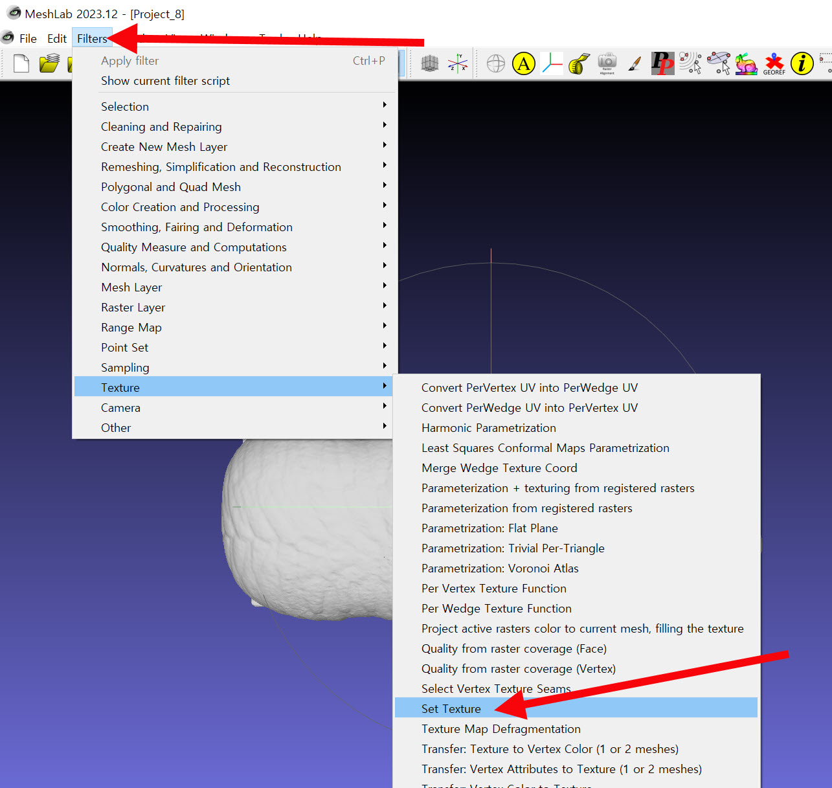Choose Merge Wedge Texture Coord

point(576,467)
